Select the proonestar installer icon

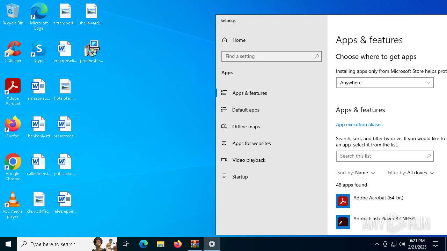91,52
